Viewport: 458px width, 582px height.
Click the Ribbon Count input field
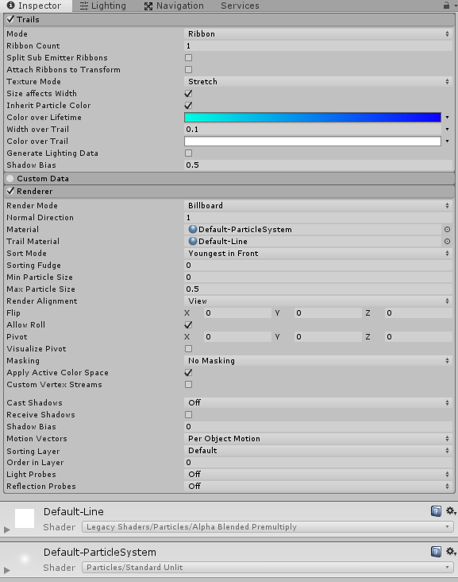(x=318, y=45)
